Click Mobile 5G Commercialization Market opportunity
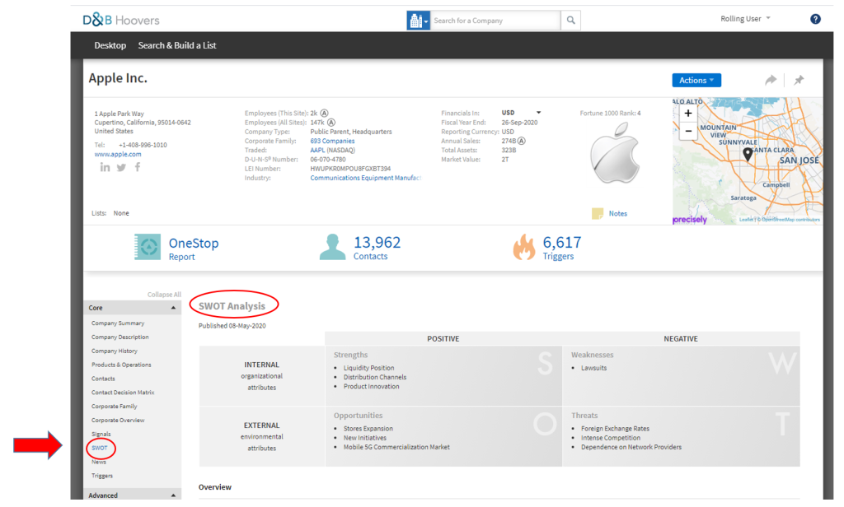 tap(396, 447)
